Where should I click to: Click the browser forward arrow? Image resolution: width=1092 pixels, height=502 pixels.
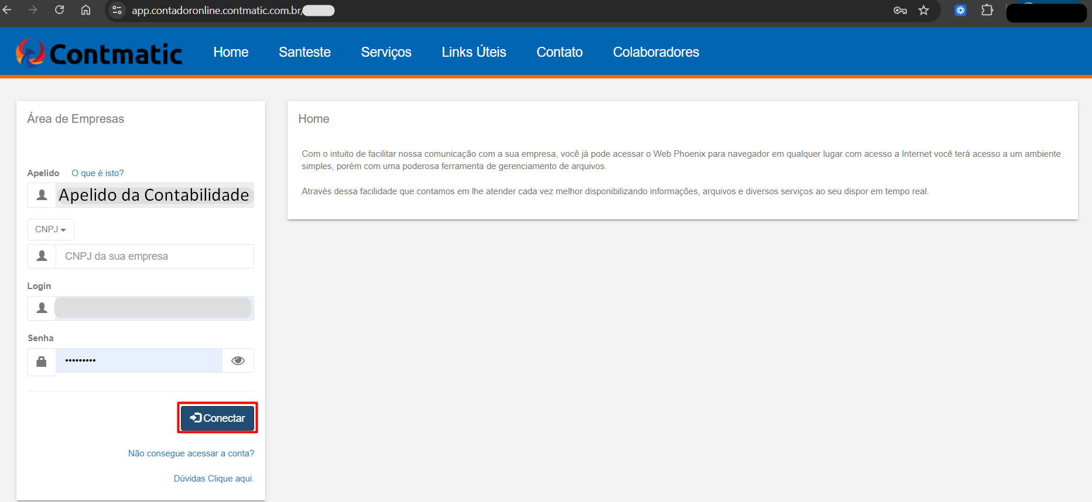[x=33, y=10]
